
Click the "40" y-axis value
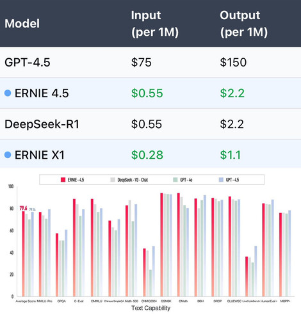tap(12, 253)
